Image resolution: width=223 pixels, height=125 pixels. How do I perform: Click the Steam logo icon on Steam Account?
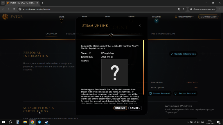pos(150,93)
